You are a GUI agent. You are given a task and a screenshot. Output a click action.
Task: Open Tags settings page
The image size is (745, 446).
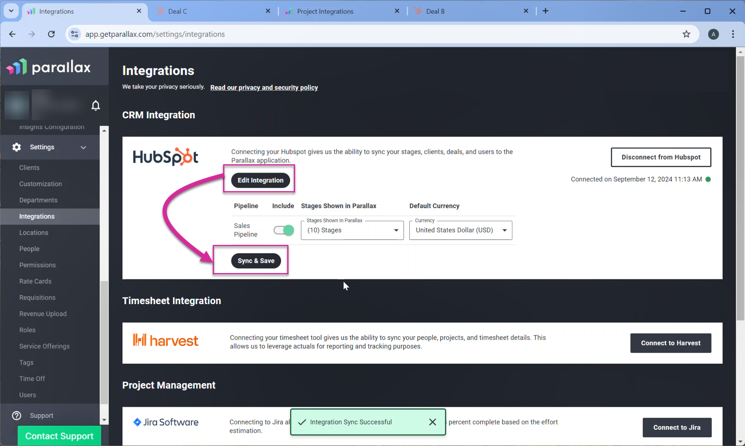26,362
